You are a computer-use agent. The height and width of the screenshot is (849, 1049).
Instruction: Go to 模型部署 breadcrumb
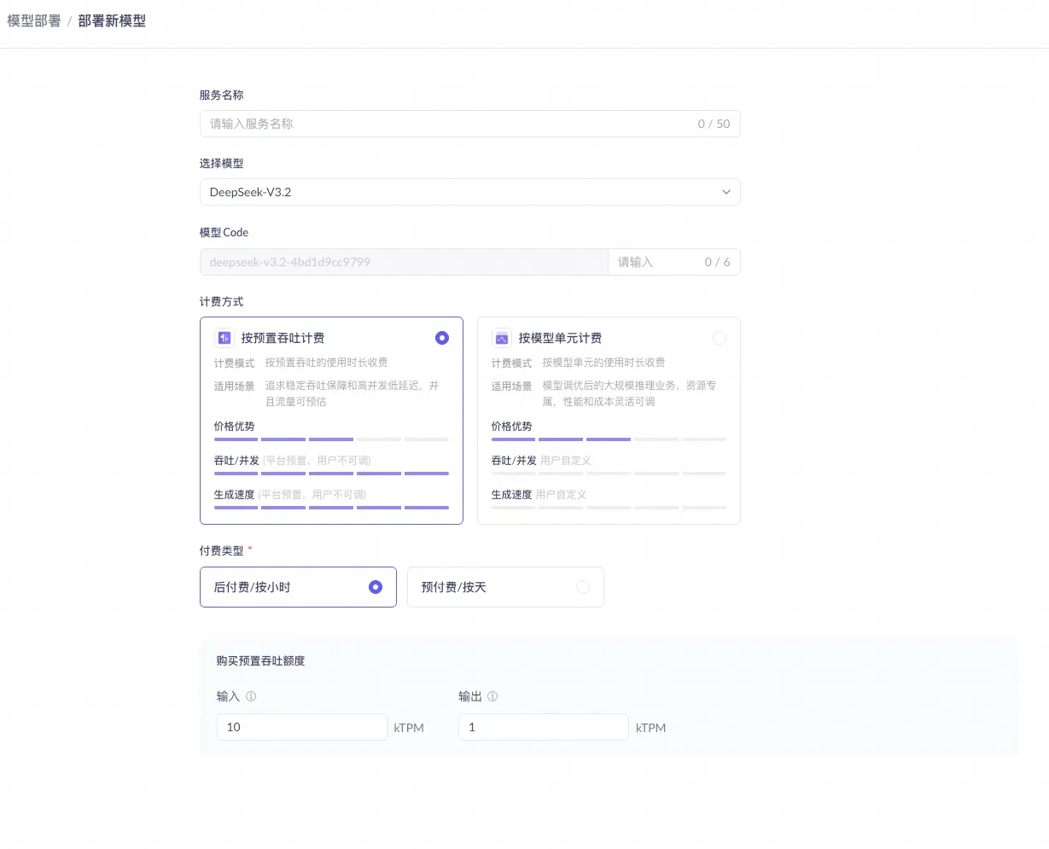click(x=34, y=20)
